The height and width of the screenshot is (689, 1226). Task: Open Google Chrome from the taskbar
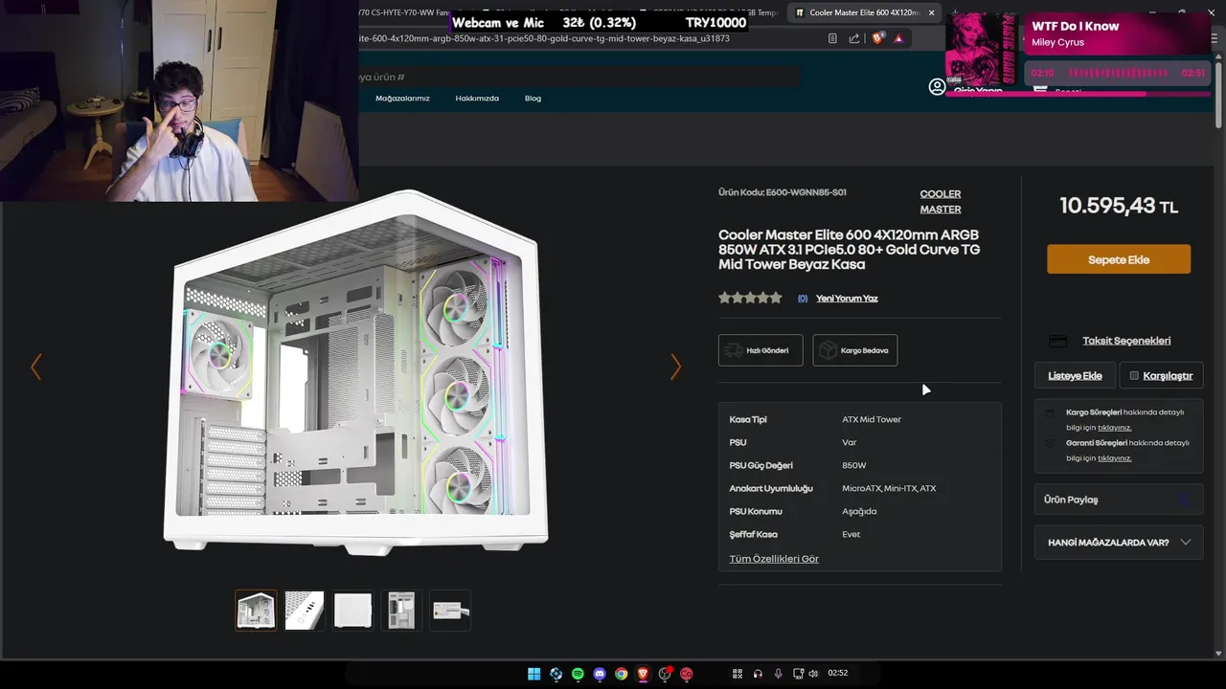(622, 674)
